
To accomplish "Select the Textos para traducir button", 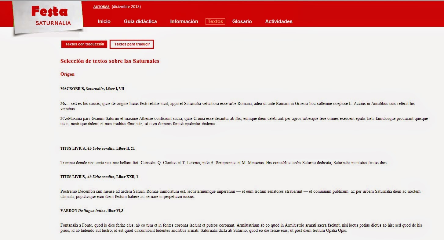I will [132, 44].
